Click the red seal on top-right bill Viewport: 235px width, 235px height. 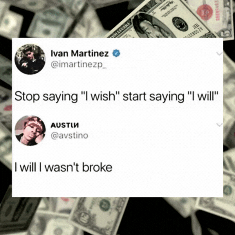(x=205, y=12)
